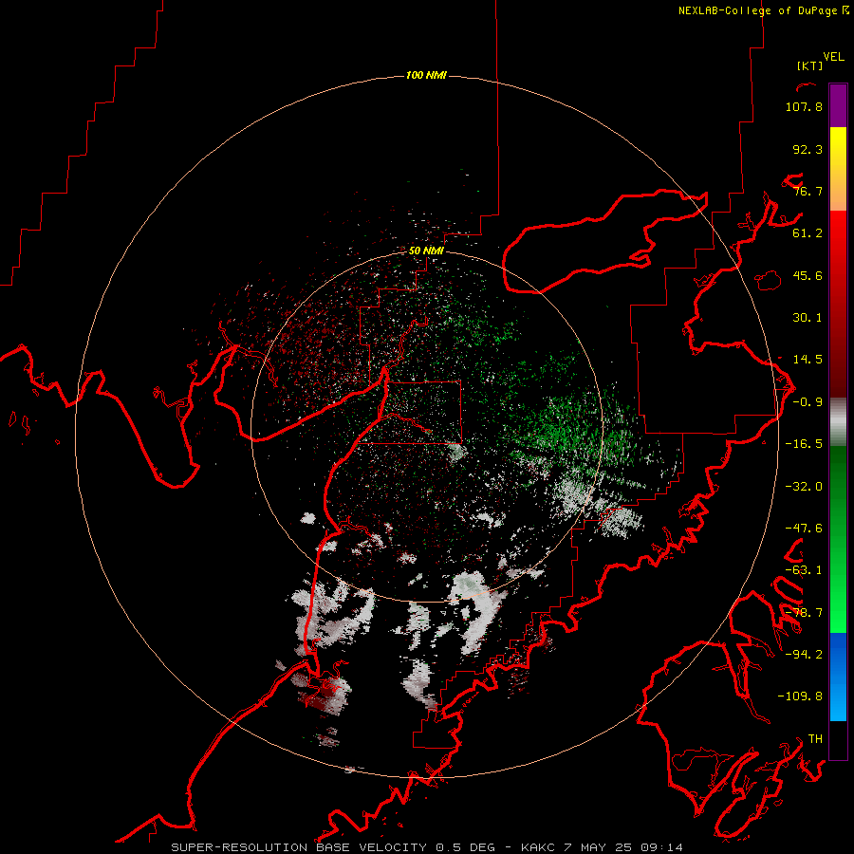Select the 76.7 velocity scale value
Viewport: 854px width, 854px height.
coord(808,191)
